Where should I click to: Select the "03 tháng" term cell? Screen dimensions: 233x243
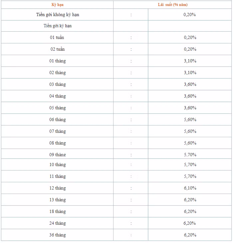pyautogui.click(x=58, y=84)
